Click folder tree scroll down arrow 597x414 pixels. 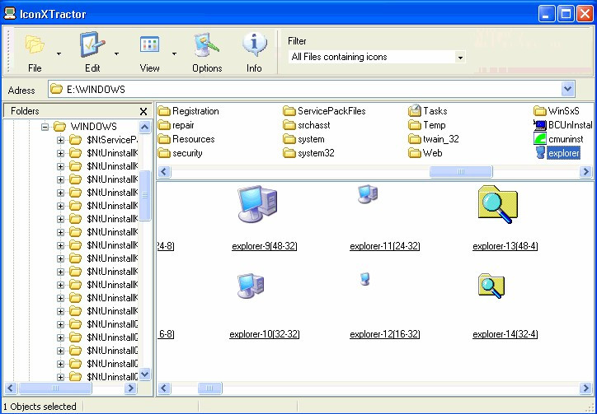(144, 374)
